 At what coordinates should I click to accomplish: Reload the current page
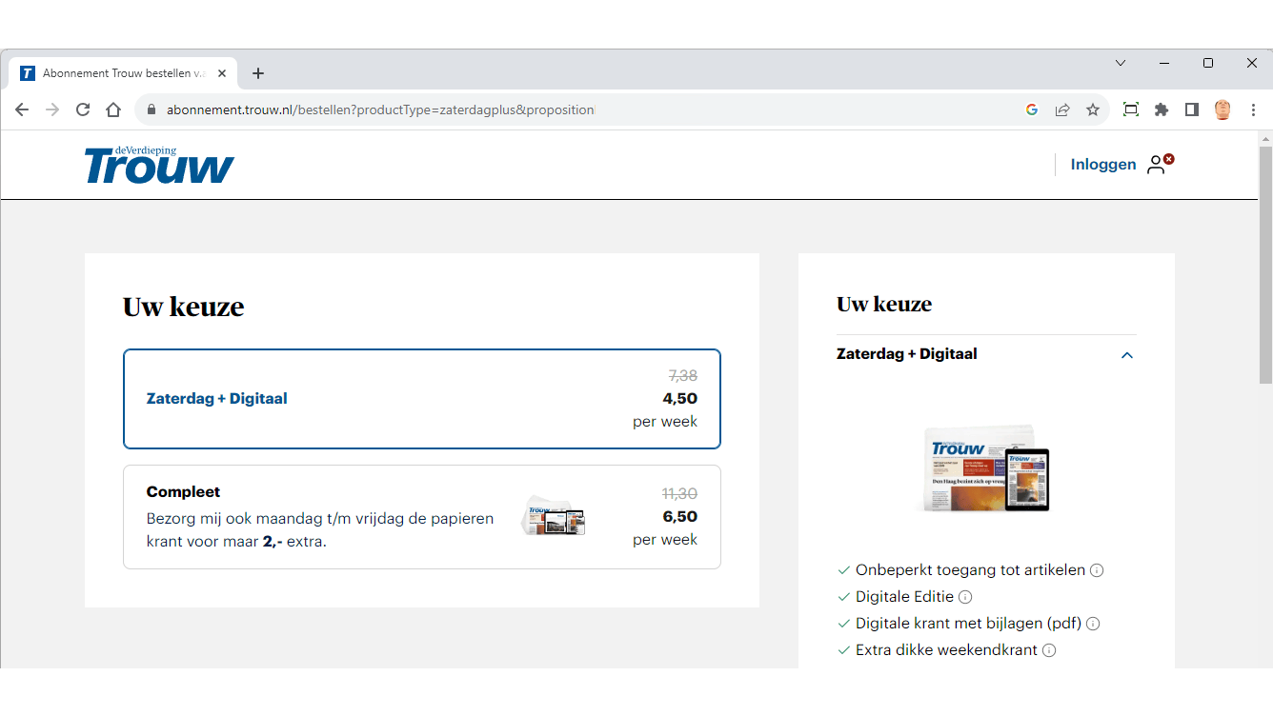[83, 109]
